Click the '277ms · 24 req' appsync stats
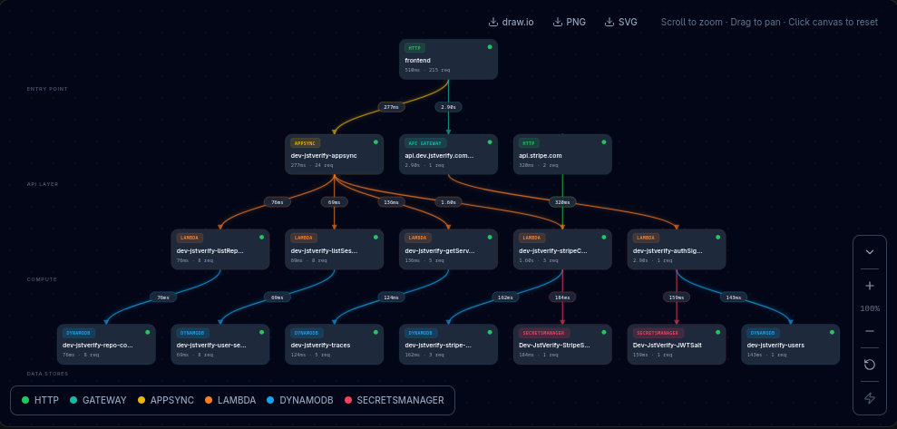The height and width of the screenshot is (429, 897). pyautogui.click(x=312, y=165)
